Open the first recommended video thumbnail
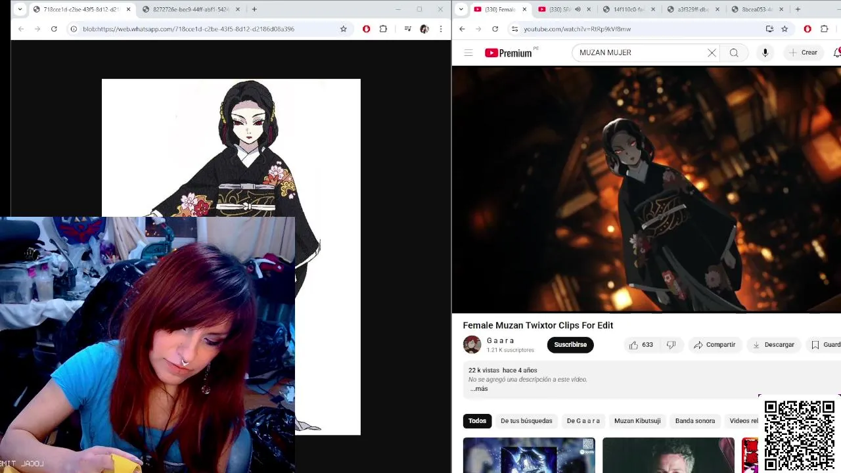 point(529,455)
